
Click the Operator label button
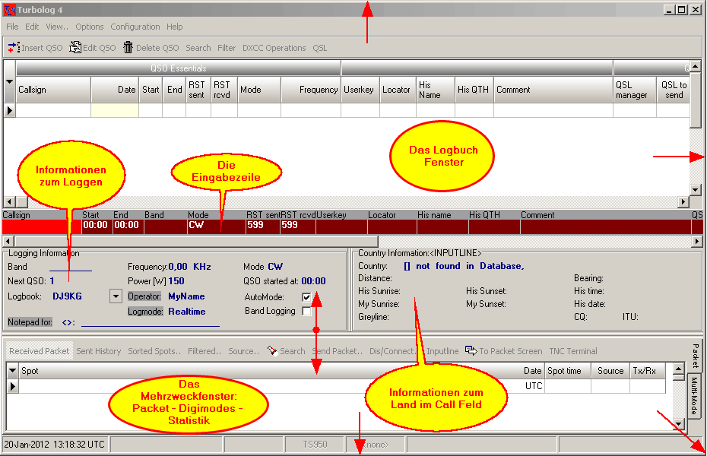(144, 296)
